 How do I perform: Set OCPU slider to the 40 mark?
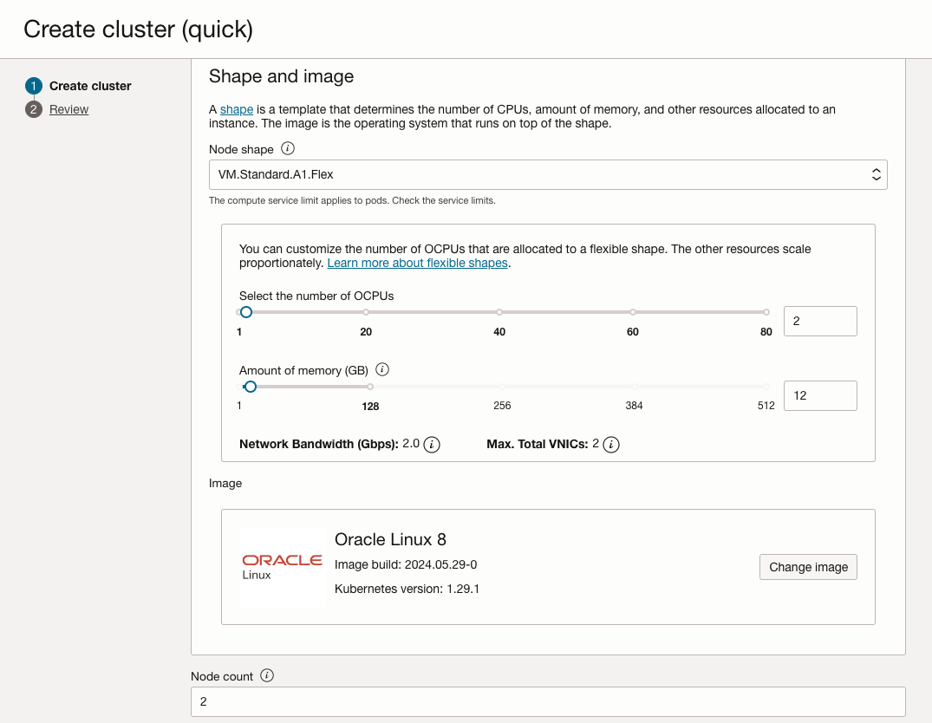[x=499, y=312]
